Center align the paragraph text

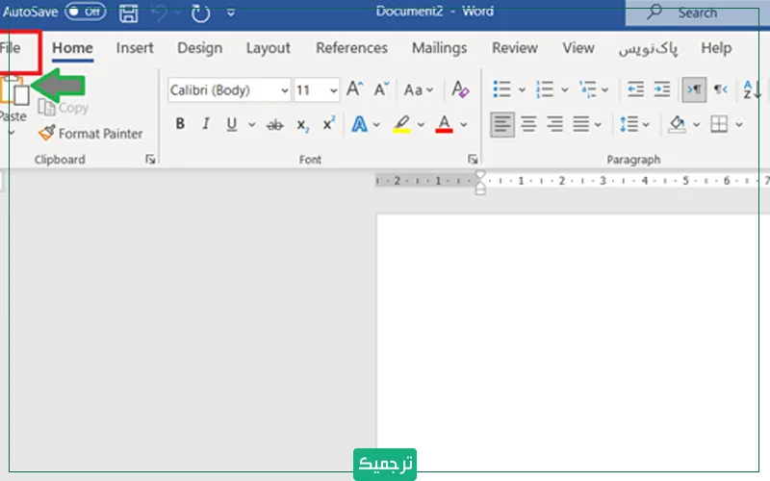(x=528, y=124)
